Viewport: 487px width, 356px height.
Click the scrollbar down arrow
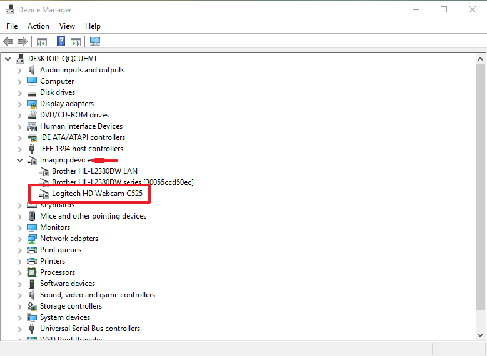480,335
